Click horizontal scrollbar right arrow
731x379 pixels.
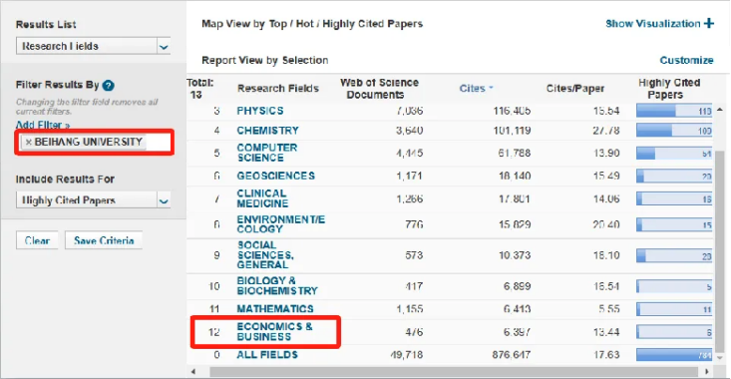click(707, 372)
